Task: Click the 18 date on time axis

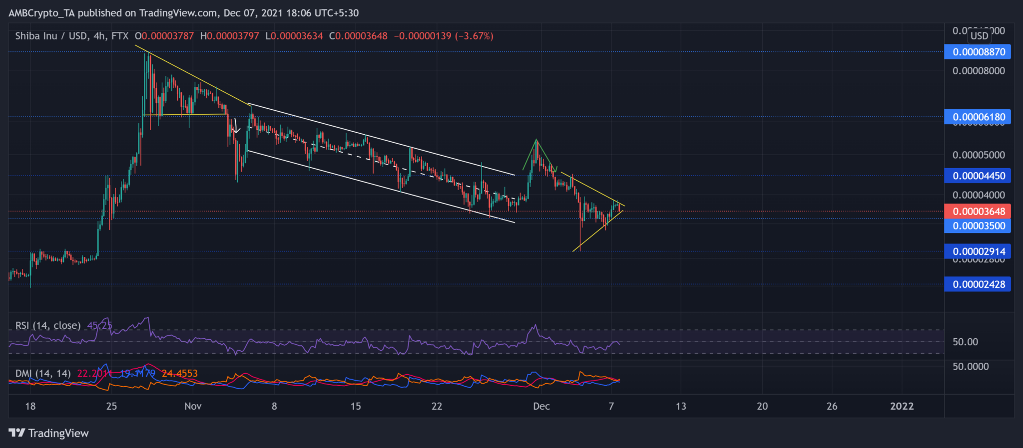Action: pos(30,406)
